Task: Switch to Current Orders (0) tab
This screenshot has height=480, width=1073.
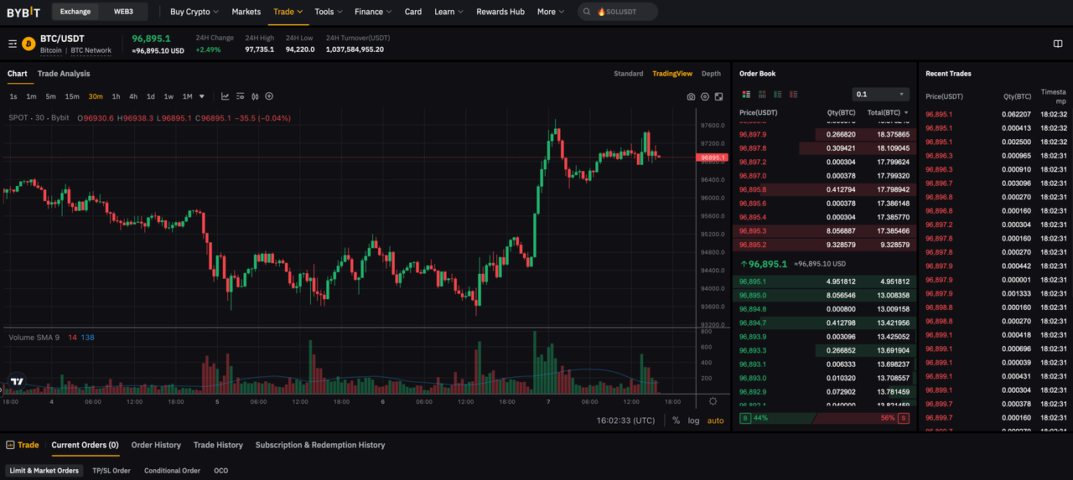Action: [85, 445]
